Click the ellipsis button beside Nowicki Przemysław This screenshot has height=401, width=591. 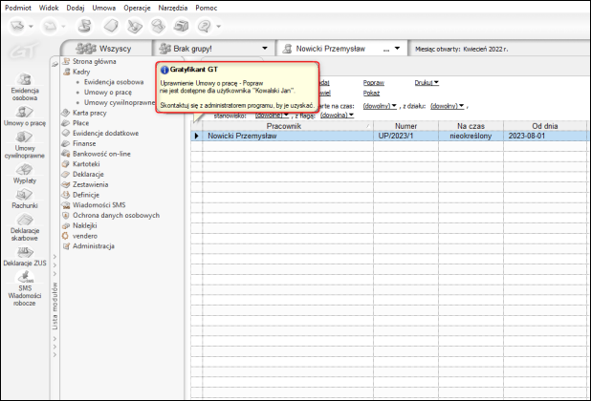coord(386,49)
